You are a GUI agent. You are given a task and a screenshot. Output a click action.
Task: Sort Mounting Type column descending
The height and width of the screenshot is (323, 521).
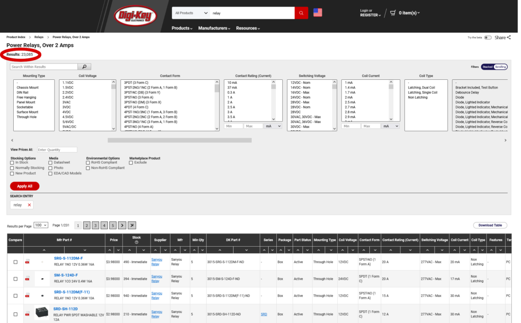coord(331,250)
